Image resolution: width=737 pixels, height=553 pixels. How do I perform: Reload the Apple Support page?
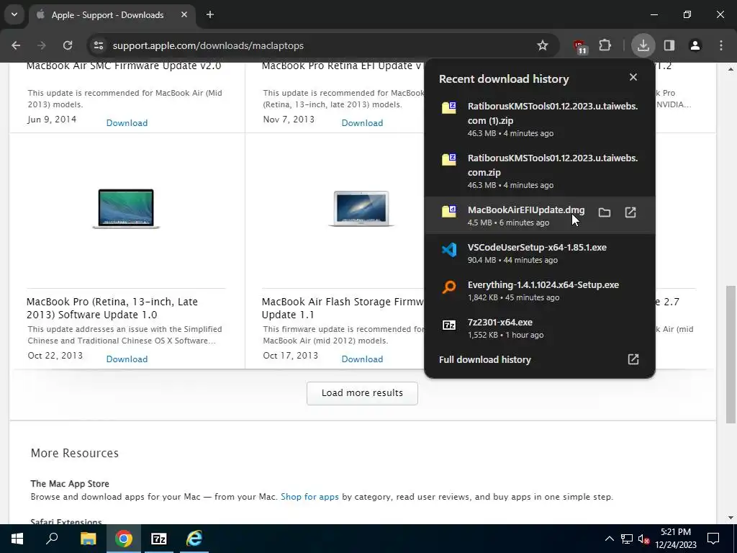click(68, 45)
